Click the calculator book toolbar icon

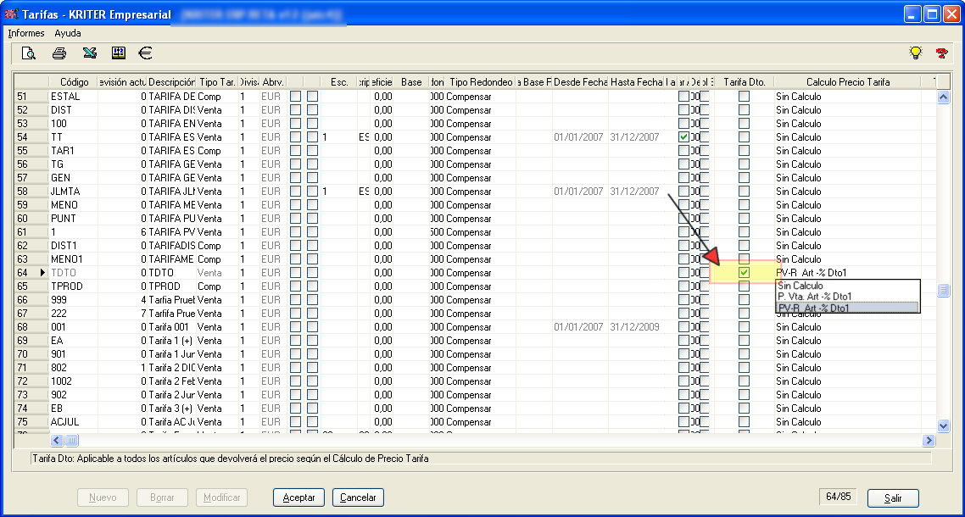click(x=119, y=53)
